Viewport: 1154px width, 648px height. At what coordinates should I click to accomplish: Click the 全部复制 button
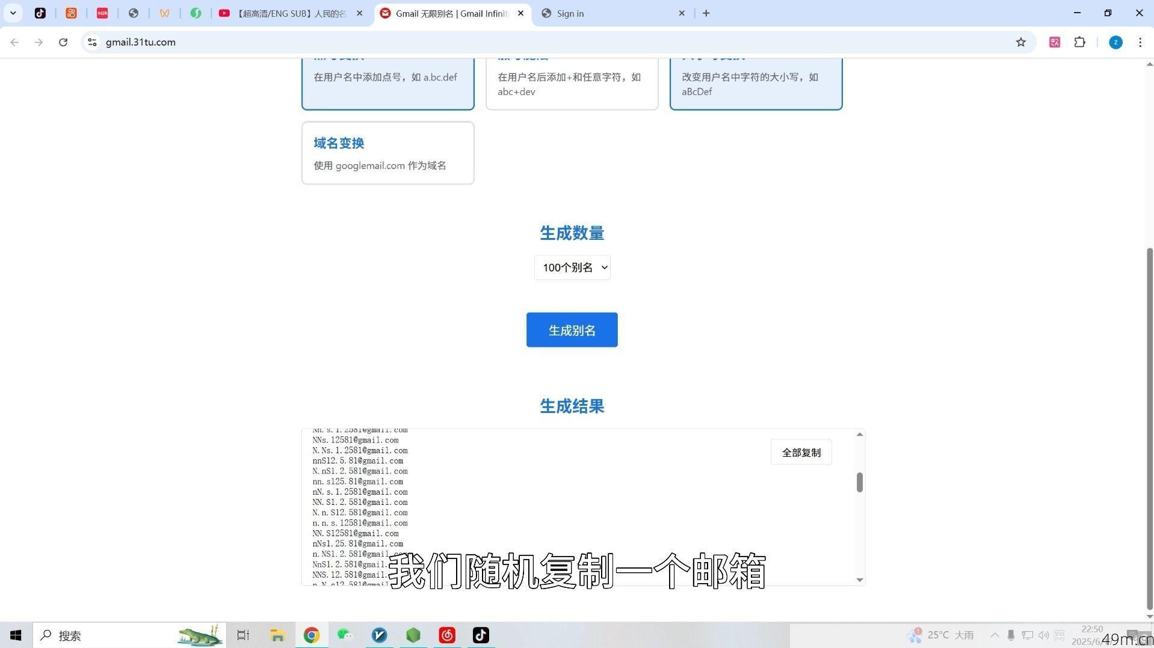801,453
